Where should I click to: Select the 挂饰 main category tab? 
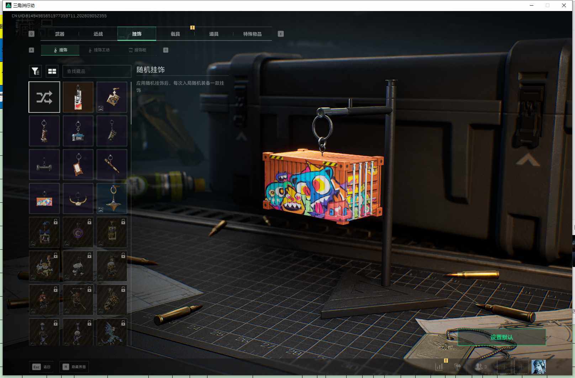tap(137, 34)
